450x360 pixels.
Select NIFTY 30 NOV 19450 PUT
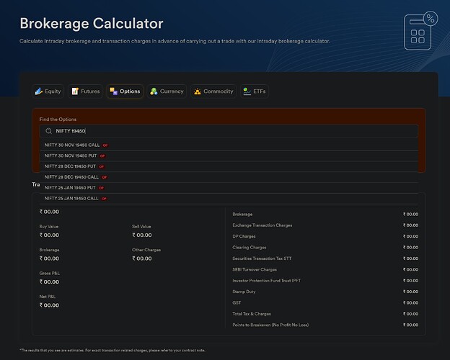(x=229, y=156)
